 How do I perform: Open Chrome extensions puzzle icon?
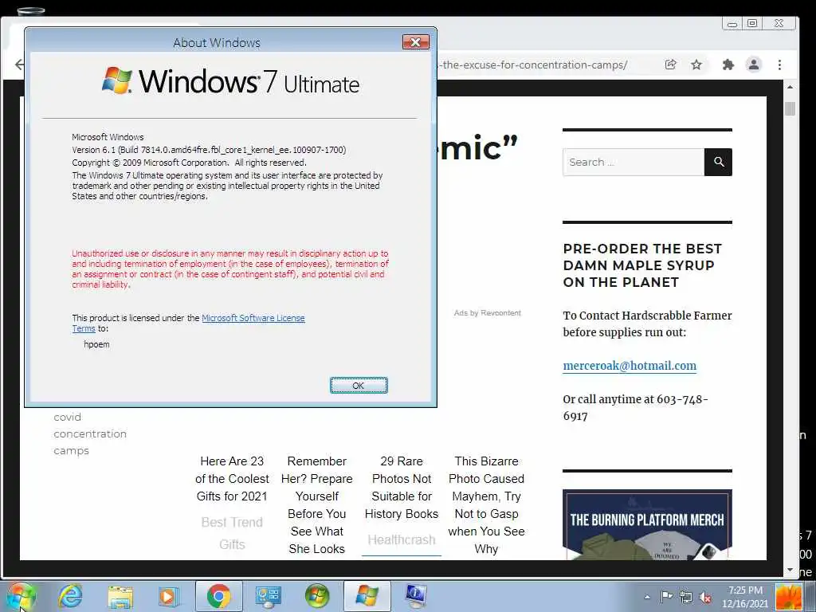[728, 65]
